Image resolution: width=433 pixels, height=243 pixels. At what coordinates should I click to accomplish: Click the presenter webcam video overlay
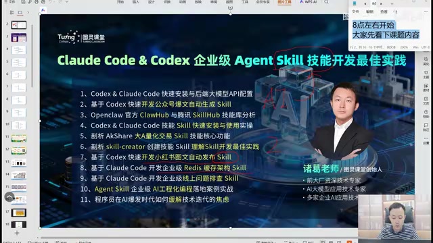tap(395, 217)
